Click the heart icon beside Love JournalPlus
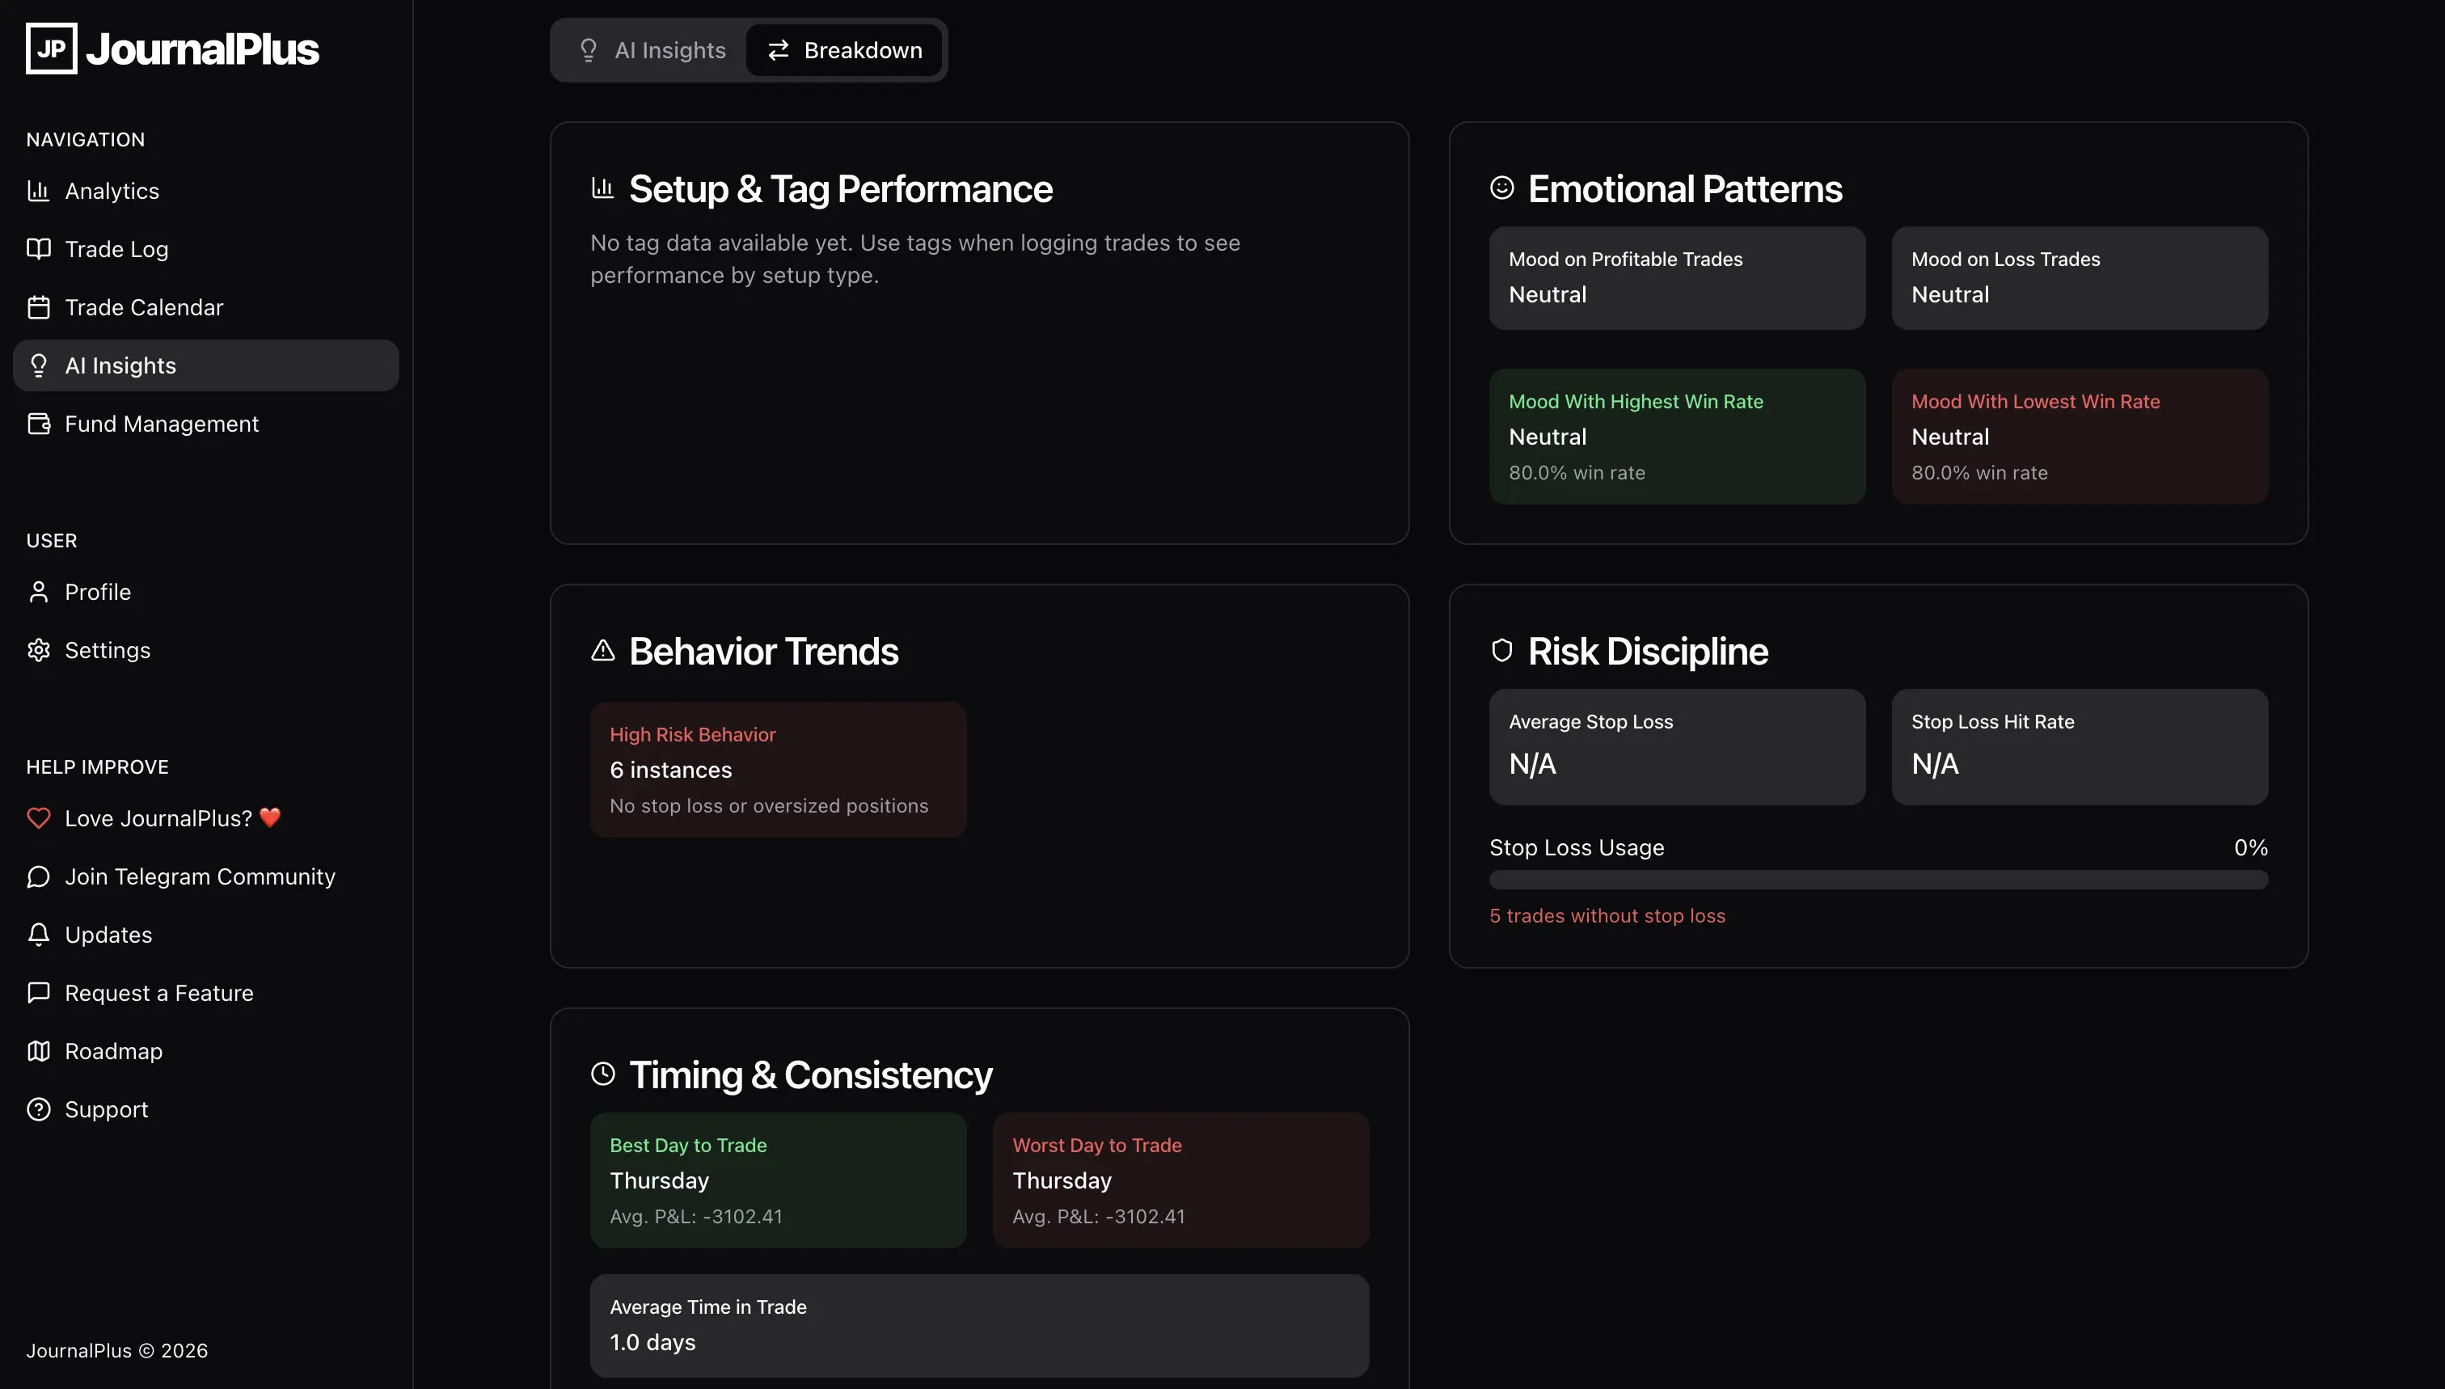The height and width of the screenshot is (1389, 2445). point(38,817)
